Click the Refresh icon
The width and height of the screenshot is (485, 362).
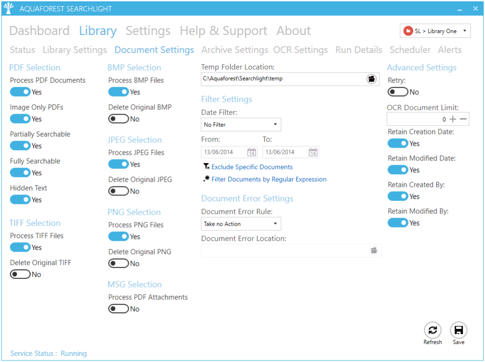point(432,331)
